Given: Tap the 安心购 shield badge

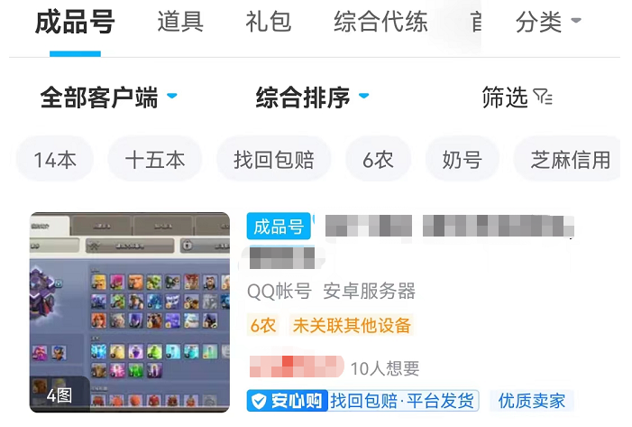Looking at the screenshot, I should point(287,401).
